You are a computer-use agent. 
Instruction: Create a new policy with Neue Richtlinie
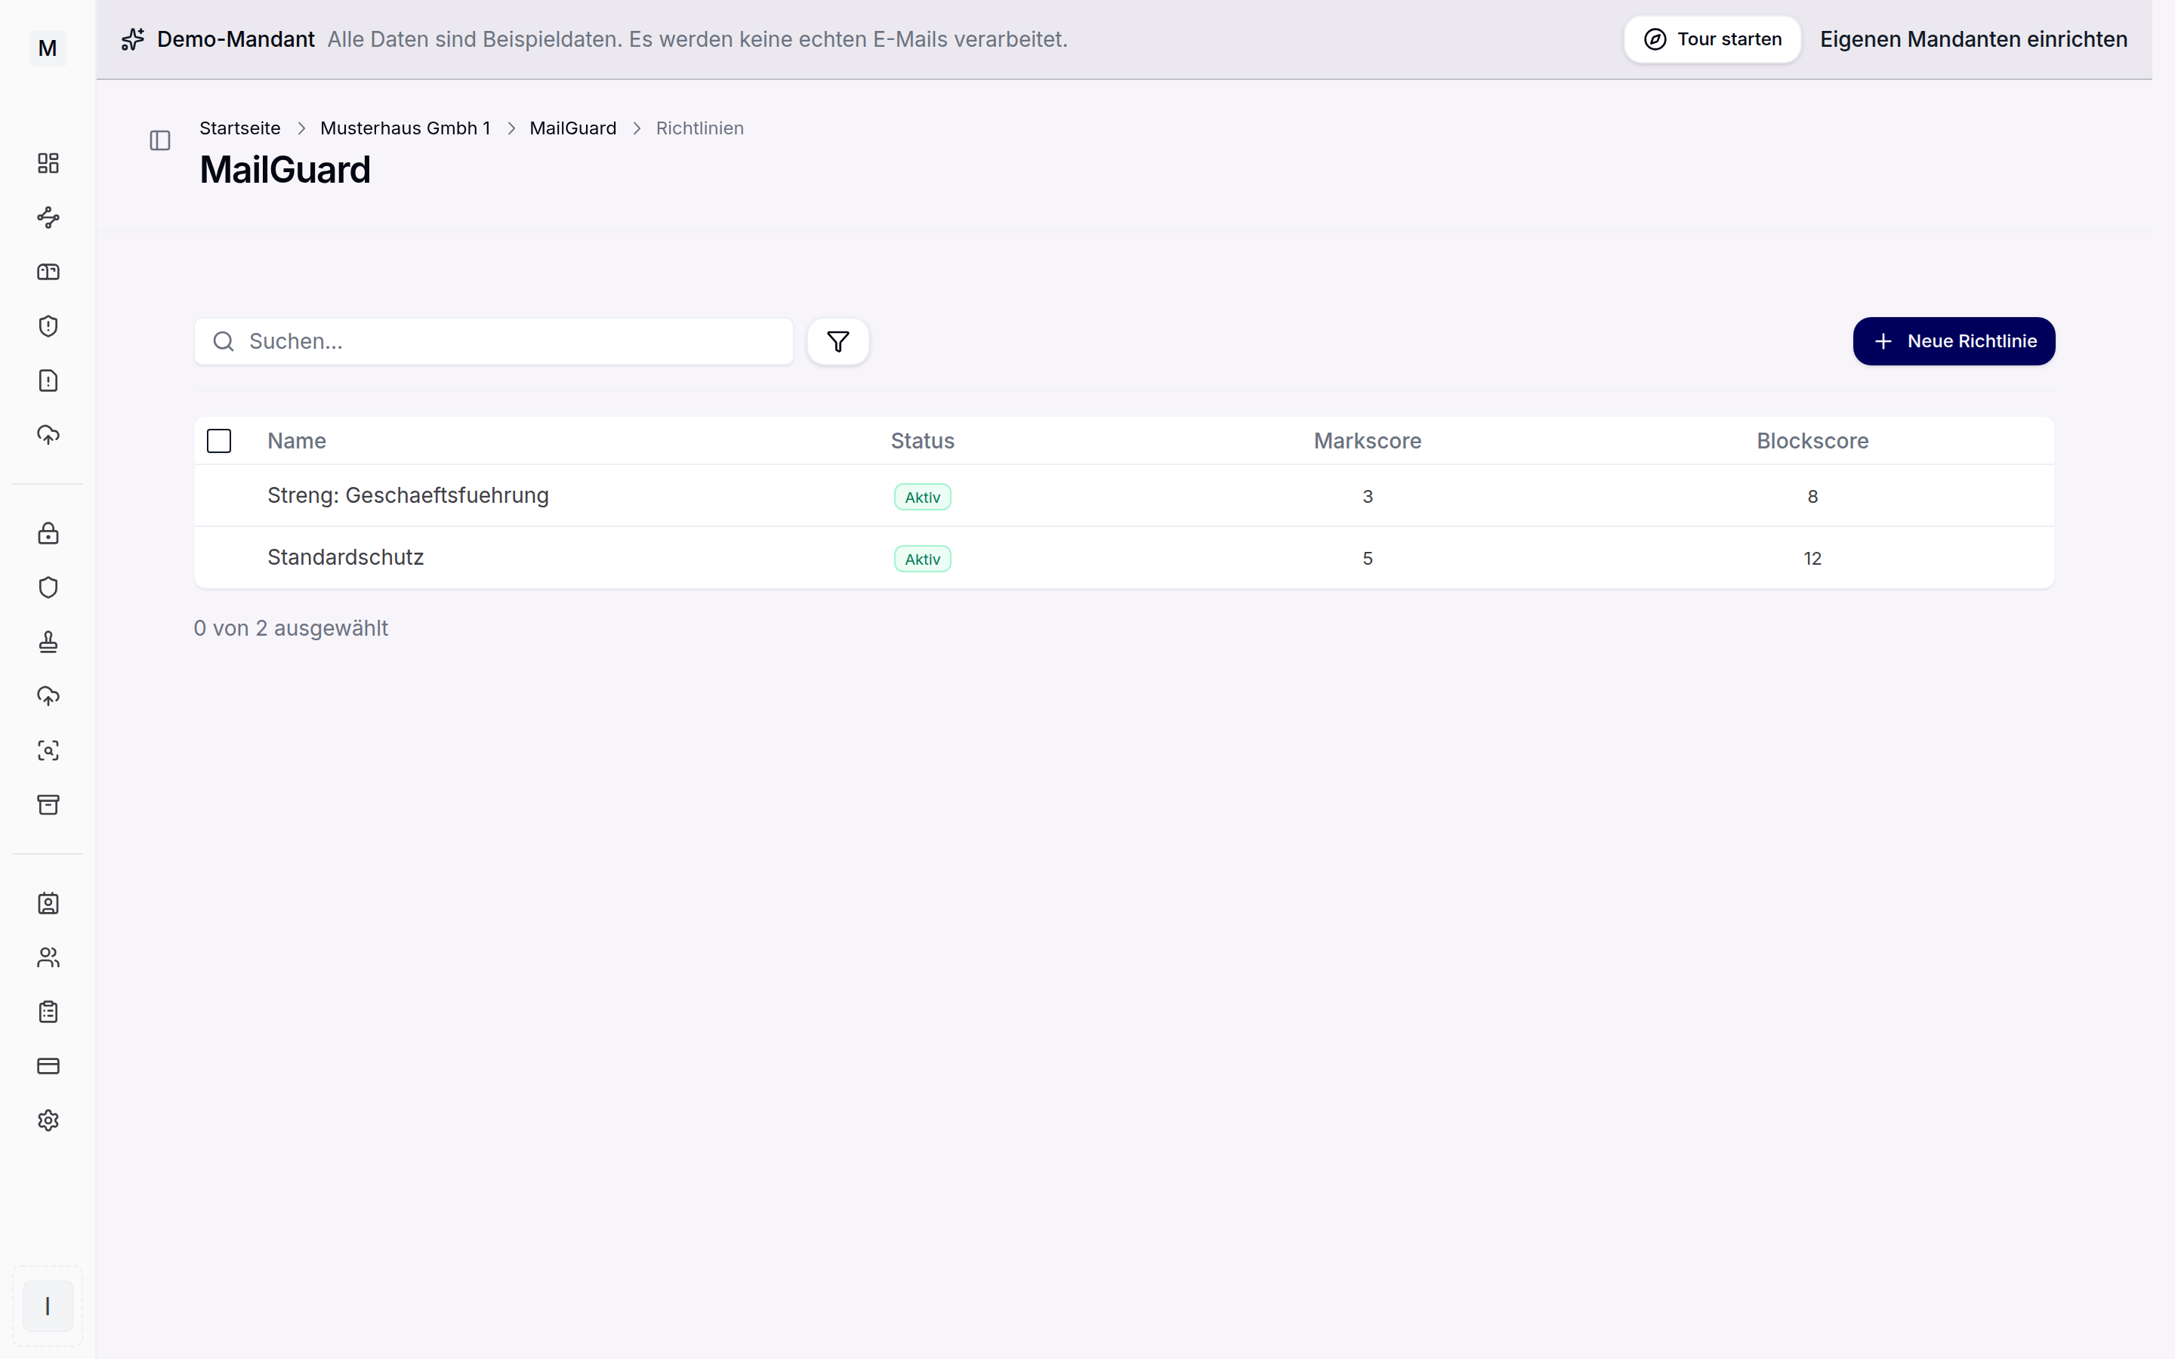coord(1954,341)
